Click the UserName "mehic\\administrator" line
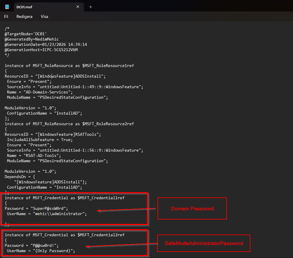 [47, 214]
